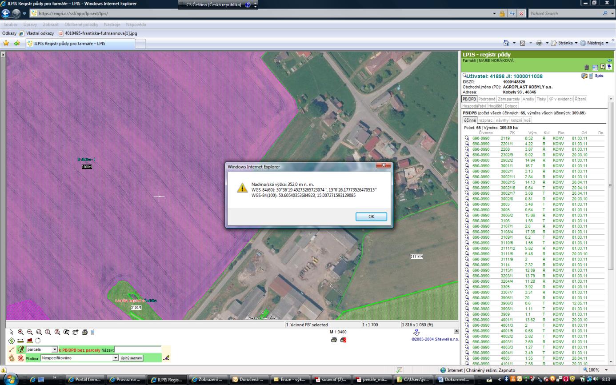Click the green parcel edit pencil icon
Screen dimensions: 616x385
21,349
